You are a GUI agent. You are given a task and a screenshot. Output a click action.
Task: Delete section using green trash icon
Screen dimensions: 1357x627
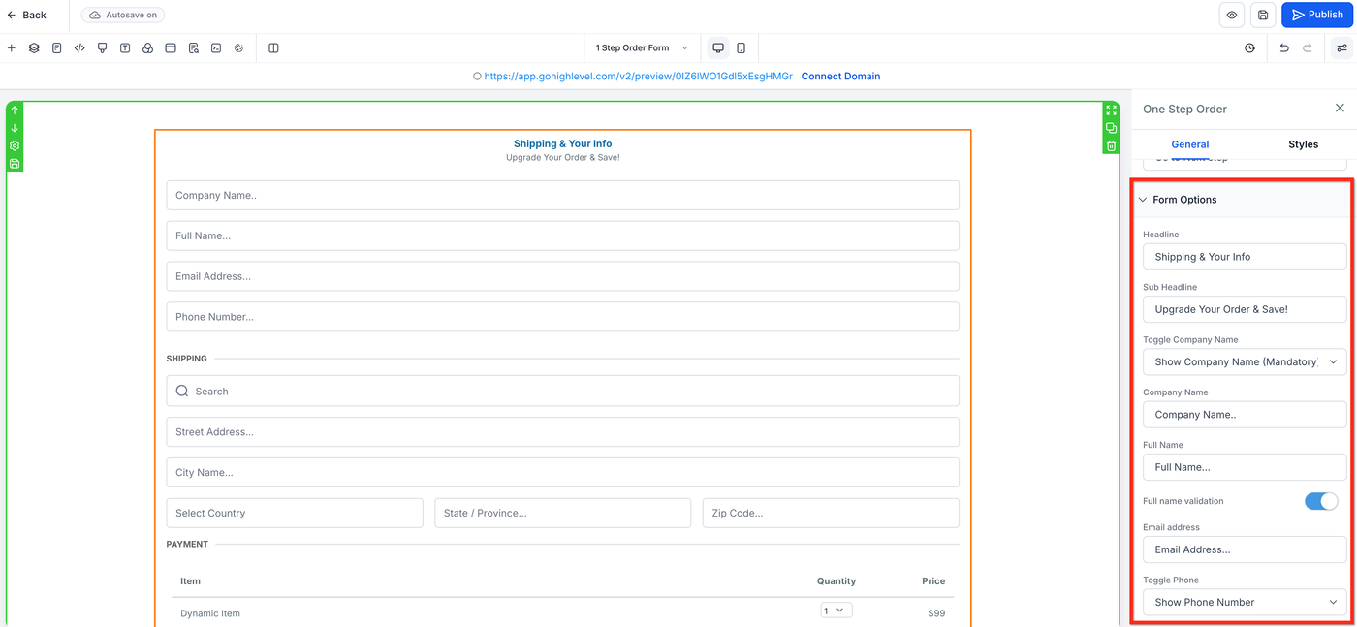[x=1112, y=146]
